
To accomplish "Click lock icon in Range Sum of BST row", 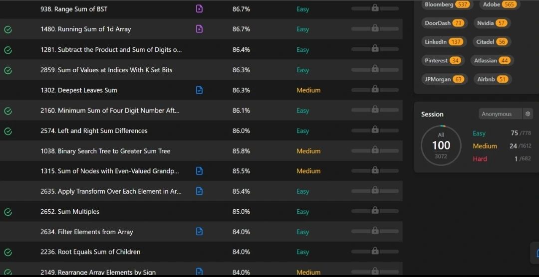I will (375, 8).
